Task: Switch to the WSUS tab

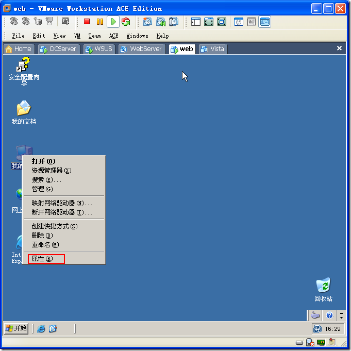Action: coord(99,49)
